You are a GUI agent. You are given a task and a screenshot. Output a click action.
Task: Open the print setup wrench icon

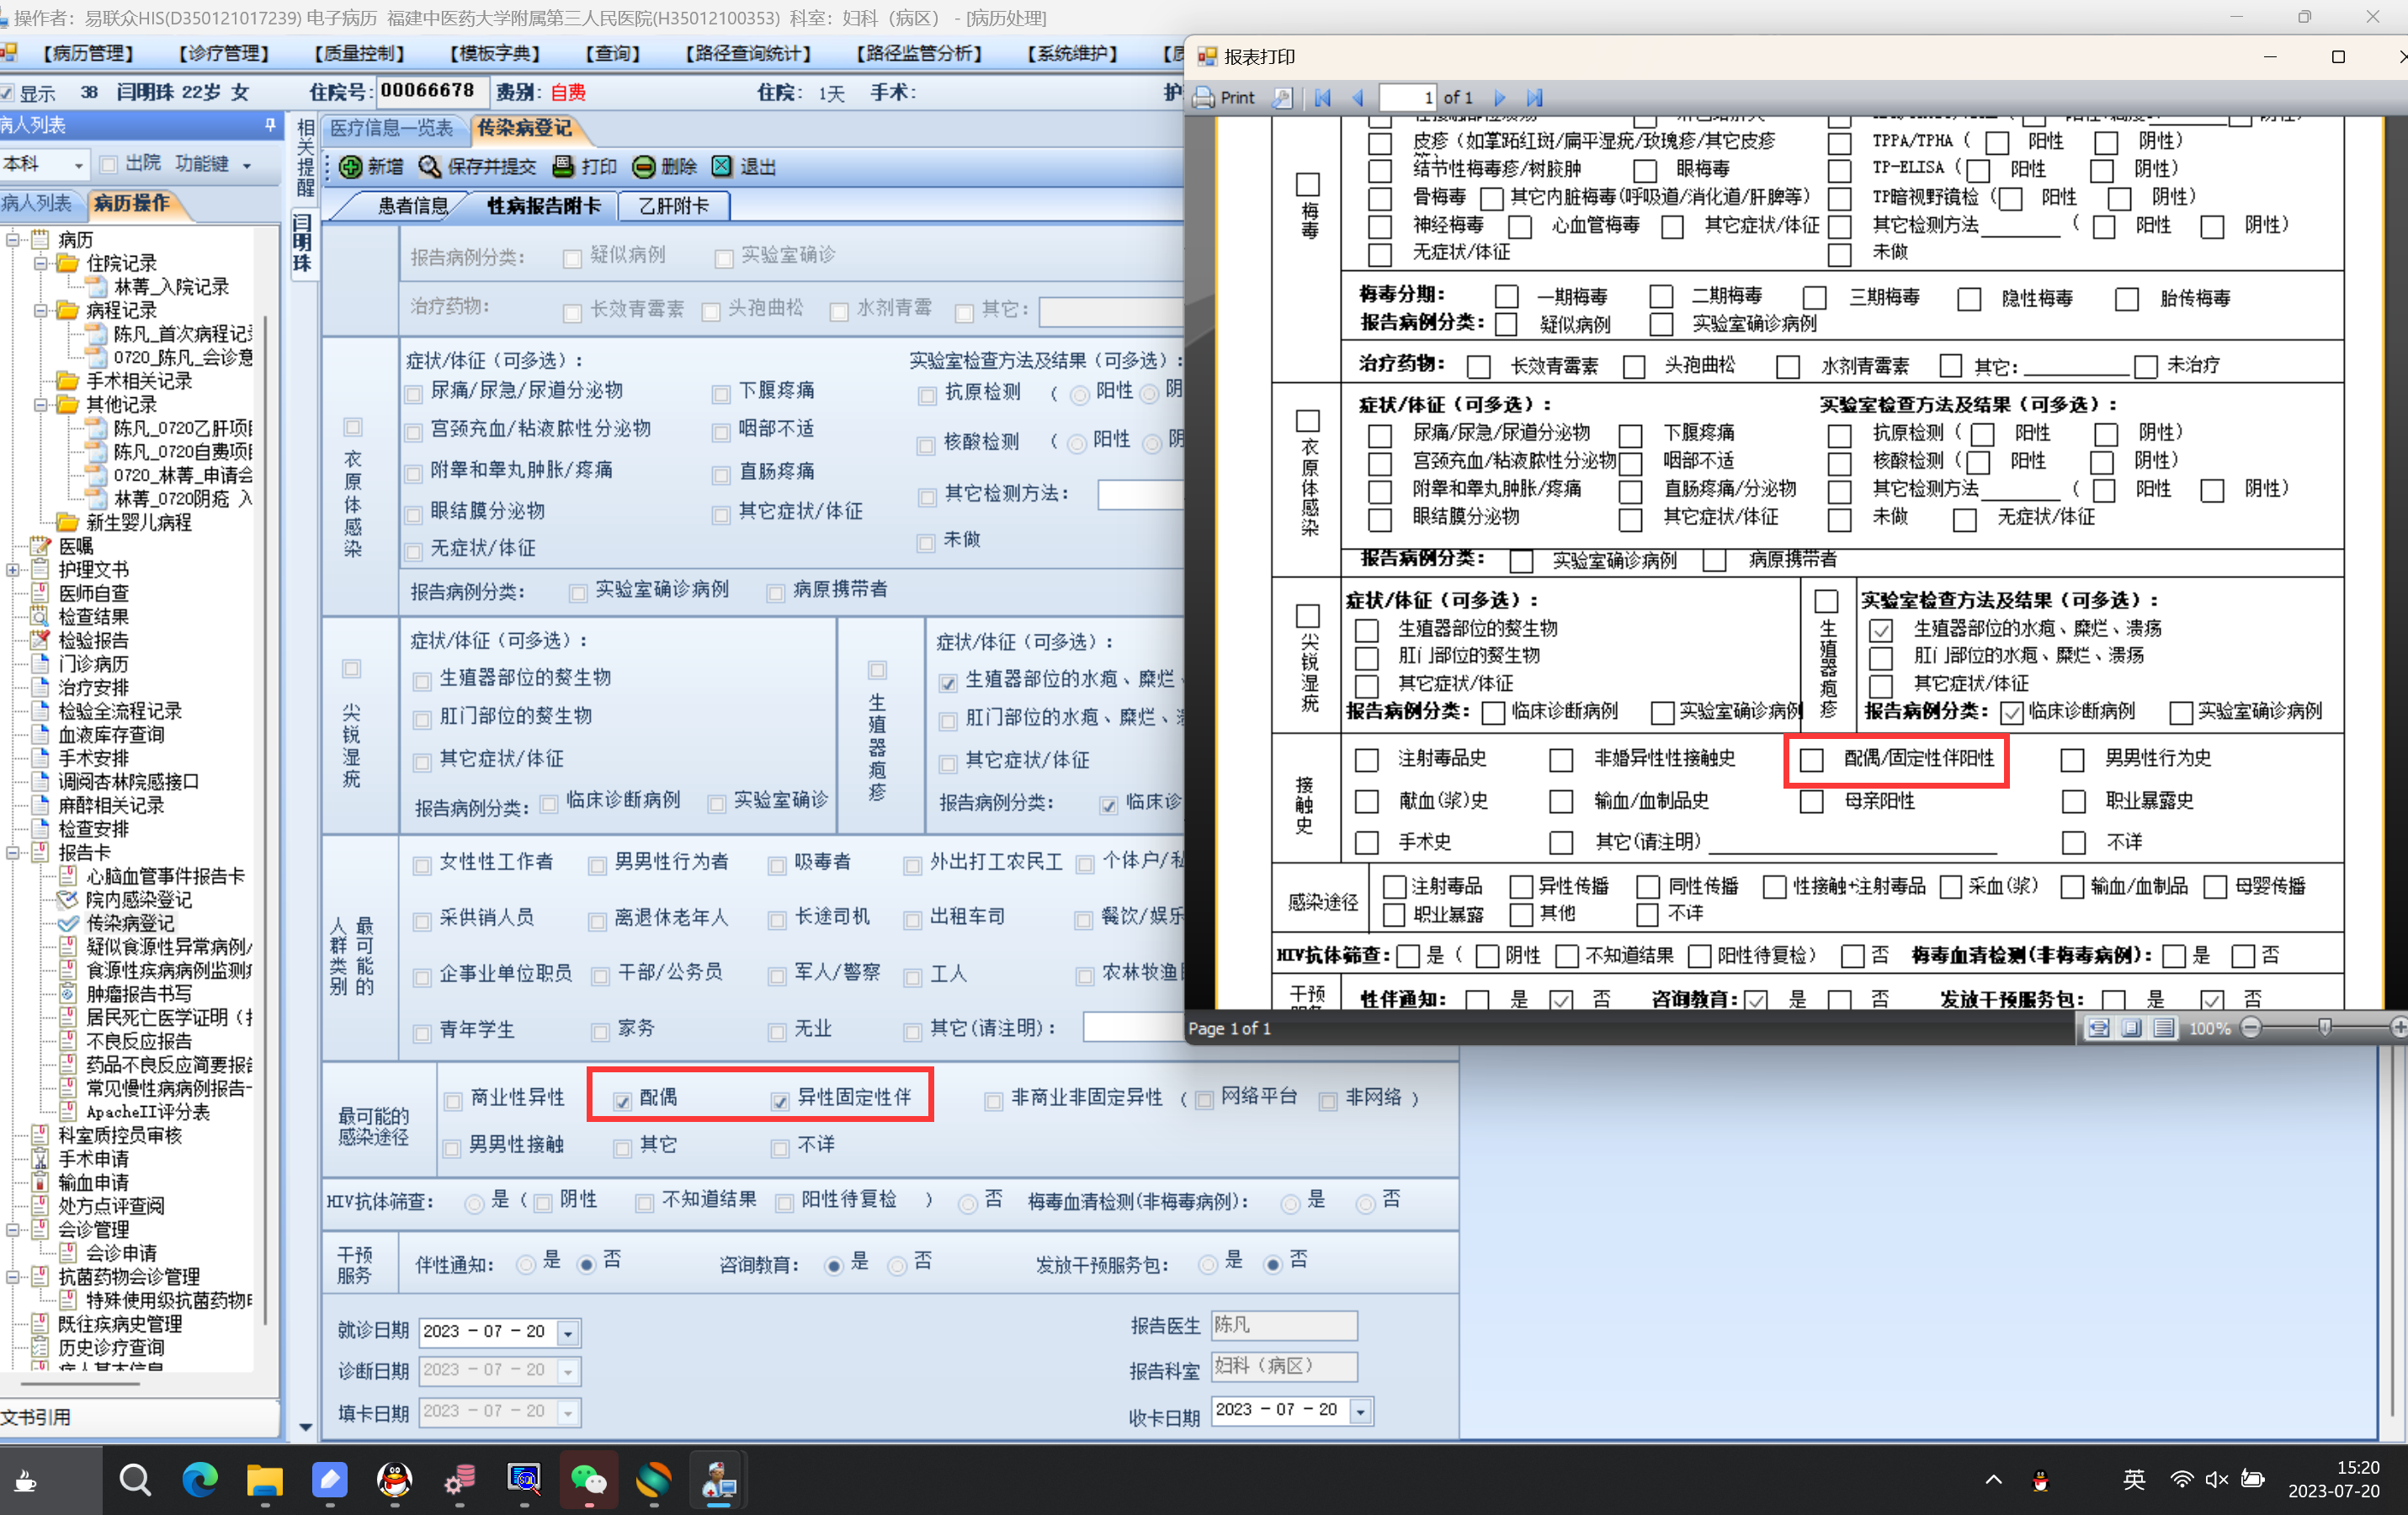tap(1282, 97)
